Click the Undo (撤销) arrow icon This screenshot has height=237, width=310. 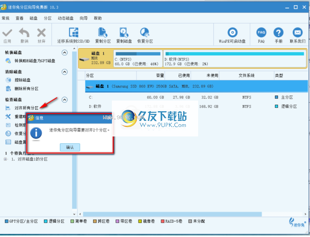(24, 32)
